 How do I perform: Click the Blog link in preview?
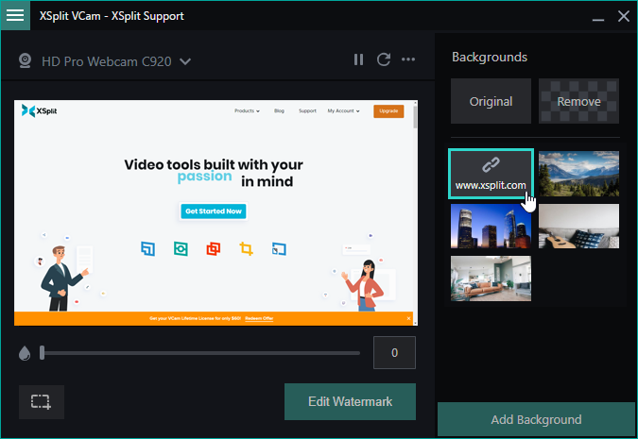coord(279,110)
